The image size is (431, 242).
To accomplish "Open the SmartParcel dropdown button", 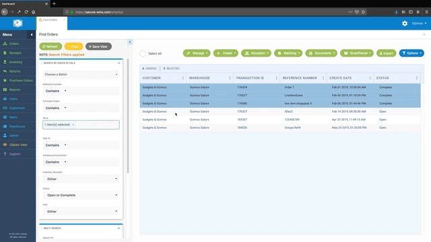I will pos(356,53).
